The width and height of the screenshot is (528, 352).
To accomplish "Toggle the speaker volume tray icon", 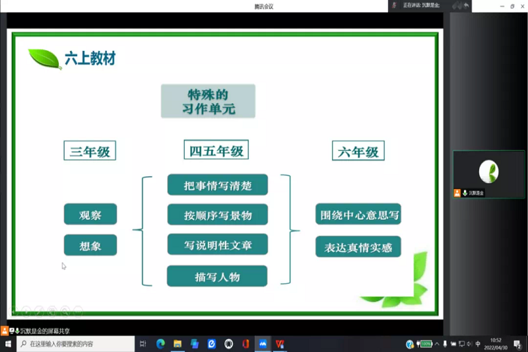I will click(x=469, y=344).
